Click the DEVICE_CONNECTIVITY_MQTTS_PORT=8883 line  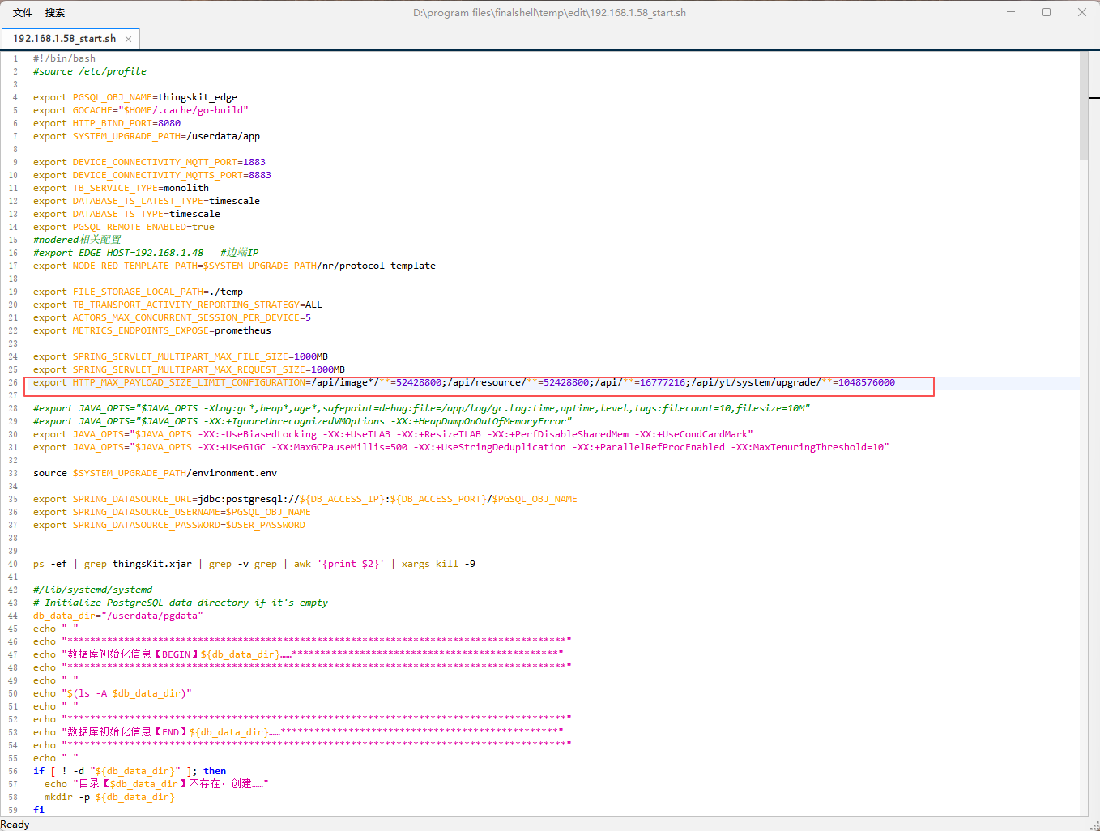tap(152, 175)
